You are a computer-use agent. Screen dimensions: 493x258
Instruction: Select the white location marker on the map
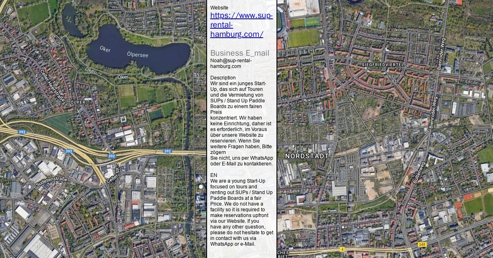point(200,187)
